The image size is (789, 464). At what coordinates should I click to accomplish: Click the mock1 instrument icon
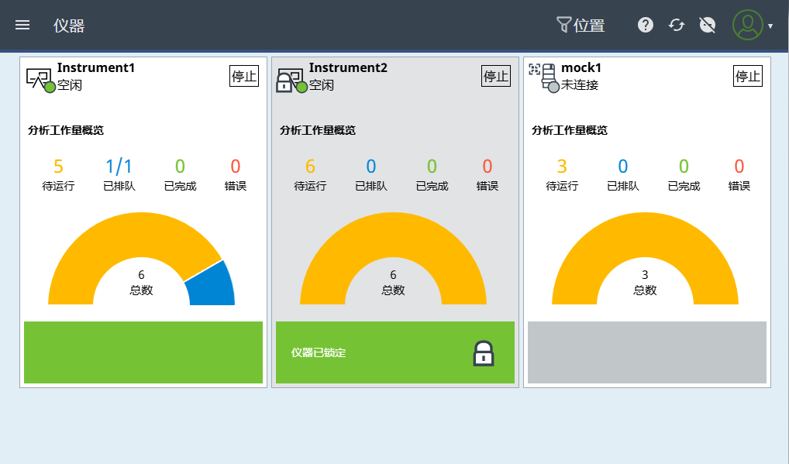click(x=544, y=77)
